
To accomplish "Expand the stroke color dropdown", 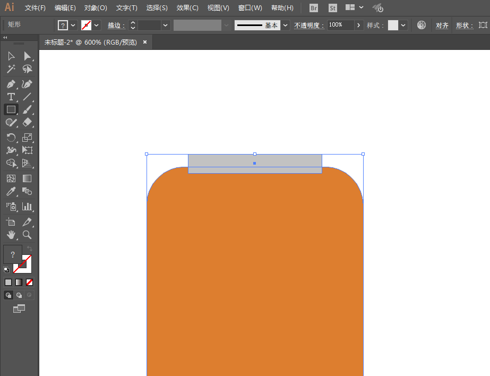I will pos(97,25).
